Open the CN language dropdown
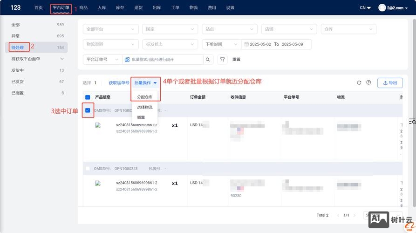The height and width of the screenshot is (233, 416). pyautogui.click(x=365, y=8)
